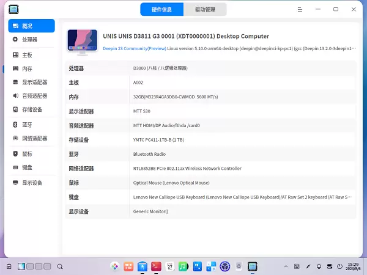Open 显示设备 (monitor) sidebar entry

pyautogui.click(x=32, y=183)
